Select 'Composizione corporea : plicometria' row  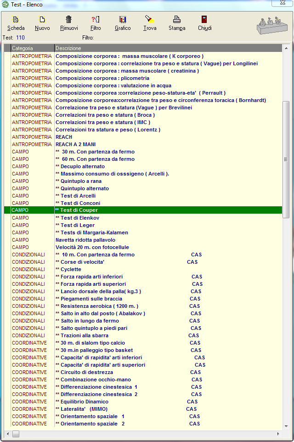point(143,78)
